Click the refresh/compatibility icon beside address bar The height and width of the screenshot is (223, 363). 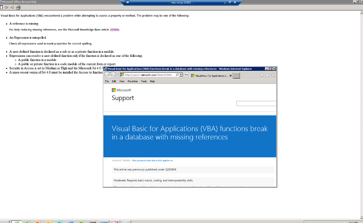[x=186, y=75]
